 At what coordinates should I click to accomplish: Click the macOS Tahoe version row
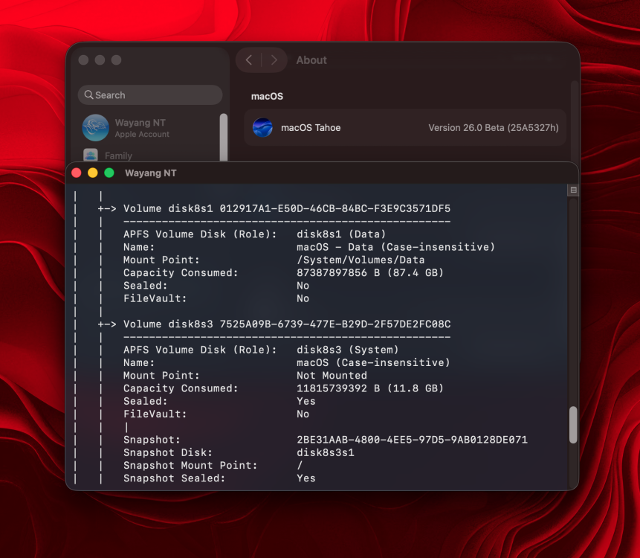point(405,128)
